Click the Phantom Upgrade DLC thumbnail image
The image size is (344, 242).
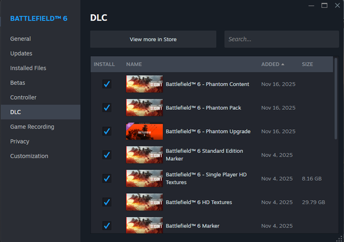coord(144,131)
